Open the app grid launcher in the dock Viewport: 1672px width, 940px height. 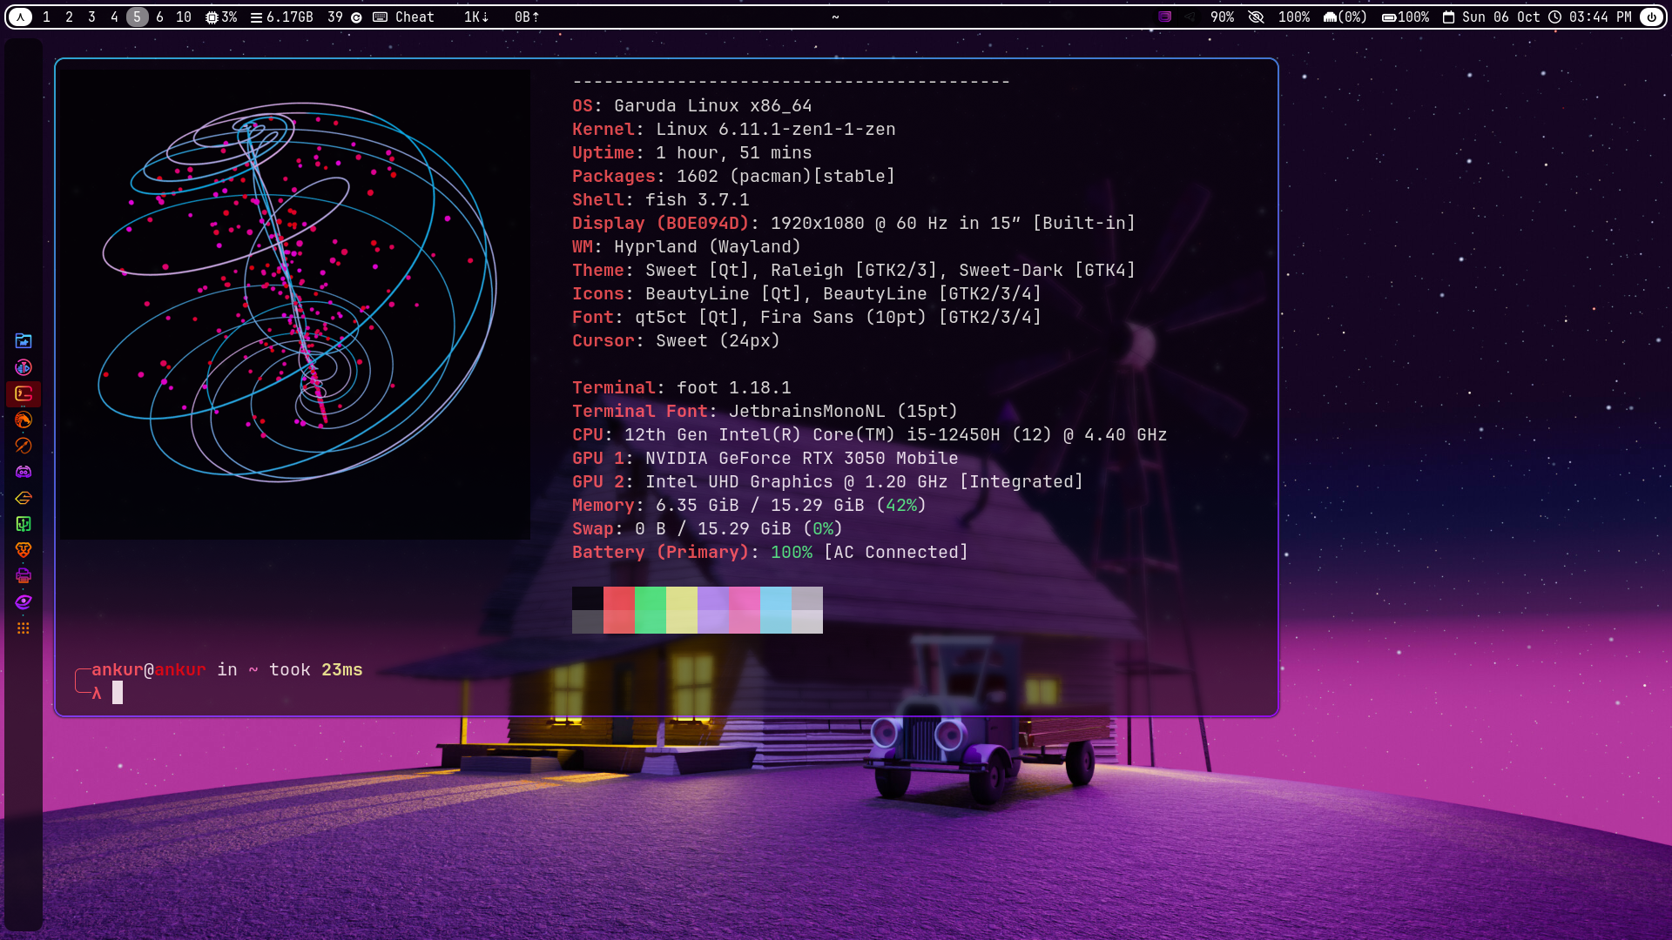24,628
